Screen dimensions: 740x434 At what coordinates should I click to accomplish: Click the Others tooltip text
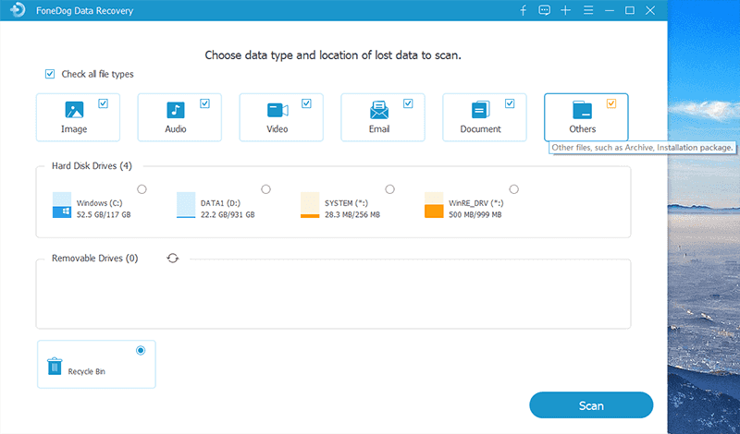pyautogui.click(x=642, y=148)
